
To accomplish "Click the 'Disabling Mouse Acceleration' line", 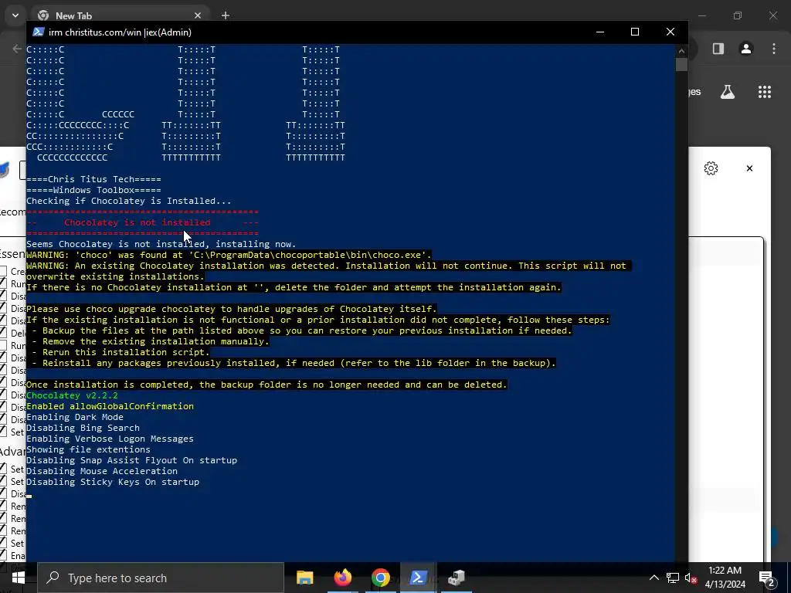I will [102, 471].
